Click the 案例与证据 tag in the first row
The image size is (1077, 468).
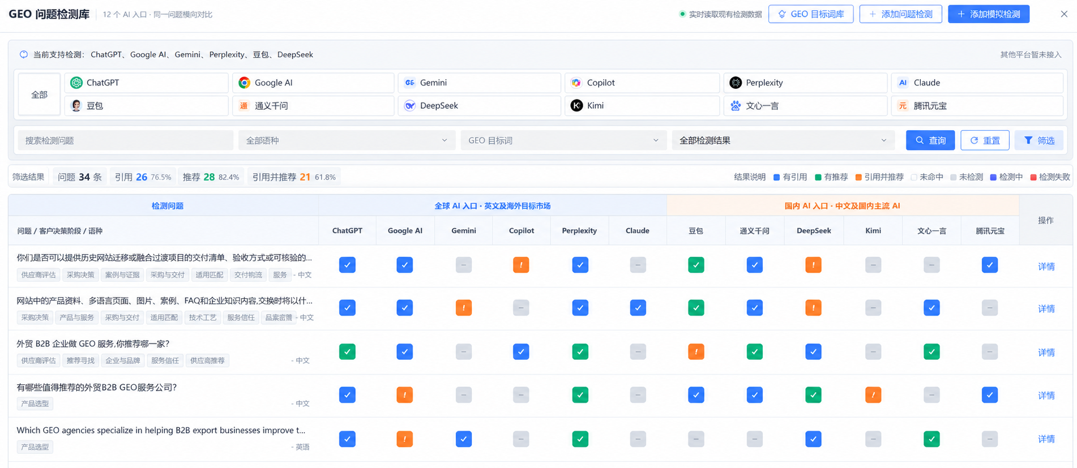(122, 275)
